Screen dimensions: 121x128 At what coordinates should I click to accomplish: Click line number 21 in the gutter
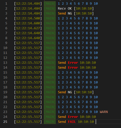click(5, 102)
